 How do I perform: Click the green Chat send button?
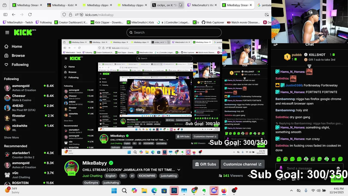pos(337,179)
